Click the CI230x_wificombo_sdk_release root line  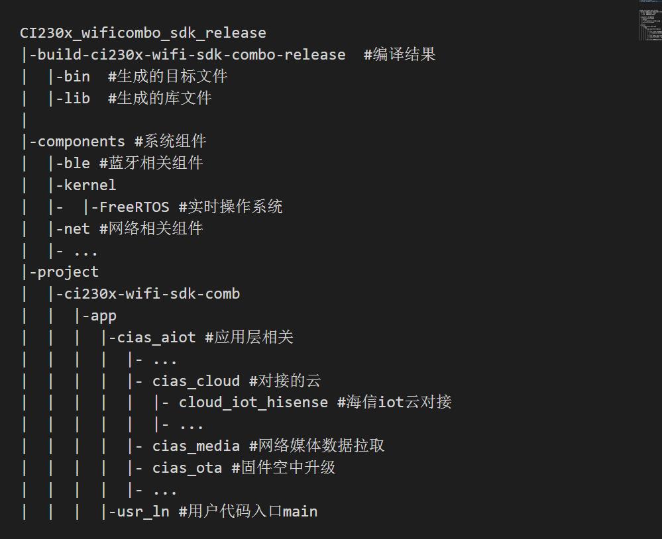(x=143, y=33)
